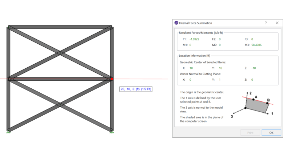Click the Print button
This screenshot has height=152, width=291.
point(250,133)
